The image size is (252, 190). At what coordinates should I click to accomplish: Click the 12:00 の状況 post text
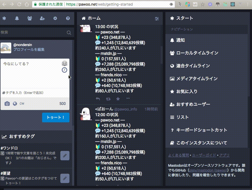[106, 115]
